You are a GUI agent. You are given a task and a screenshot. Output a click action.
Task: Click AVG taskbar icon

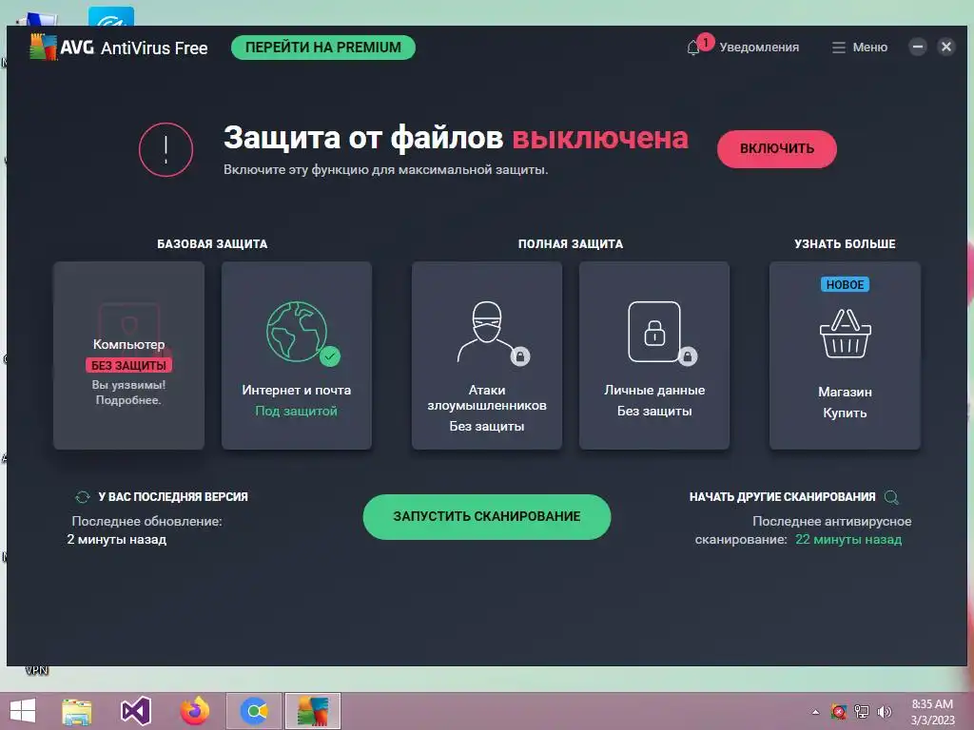(312, 711)
